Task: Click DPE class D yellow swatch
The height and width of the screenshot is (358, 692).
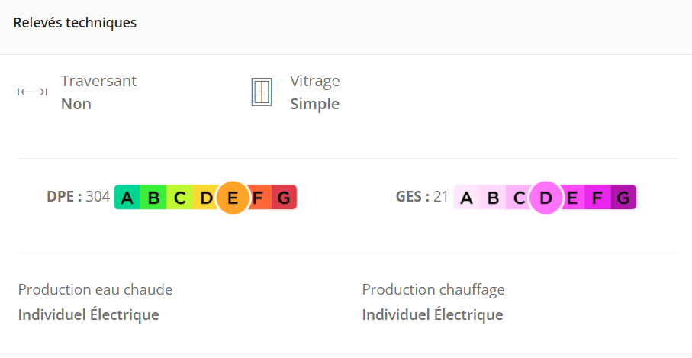Action: click(x=205, y=198)
